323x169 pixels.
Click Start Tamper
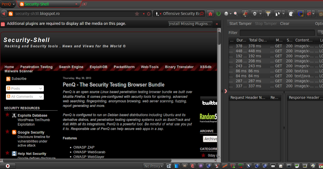(x=240, y=24)
